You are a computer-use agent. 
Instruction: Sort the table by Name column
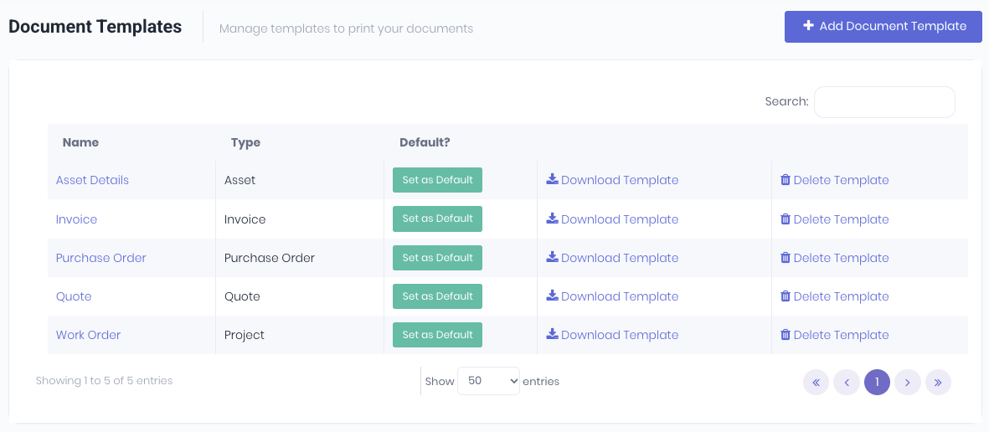(x=80, y=142)
